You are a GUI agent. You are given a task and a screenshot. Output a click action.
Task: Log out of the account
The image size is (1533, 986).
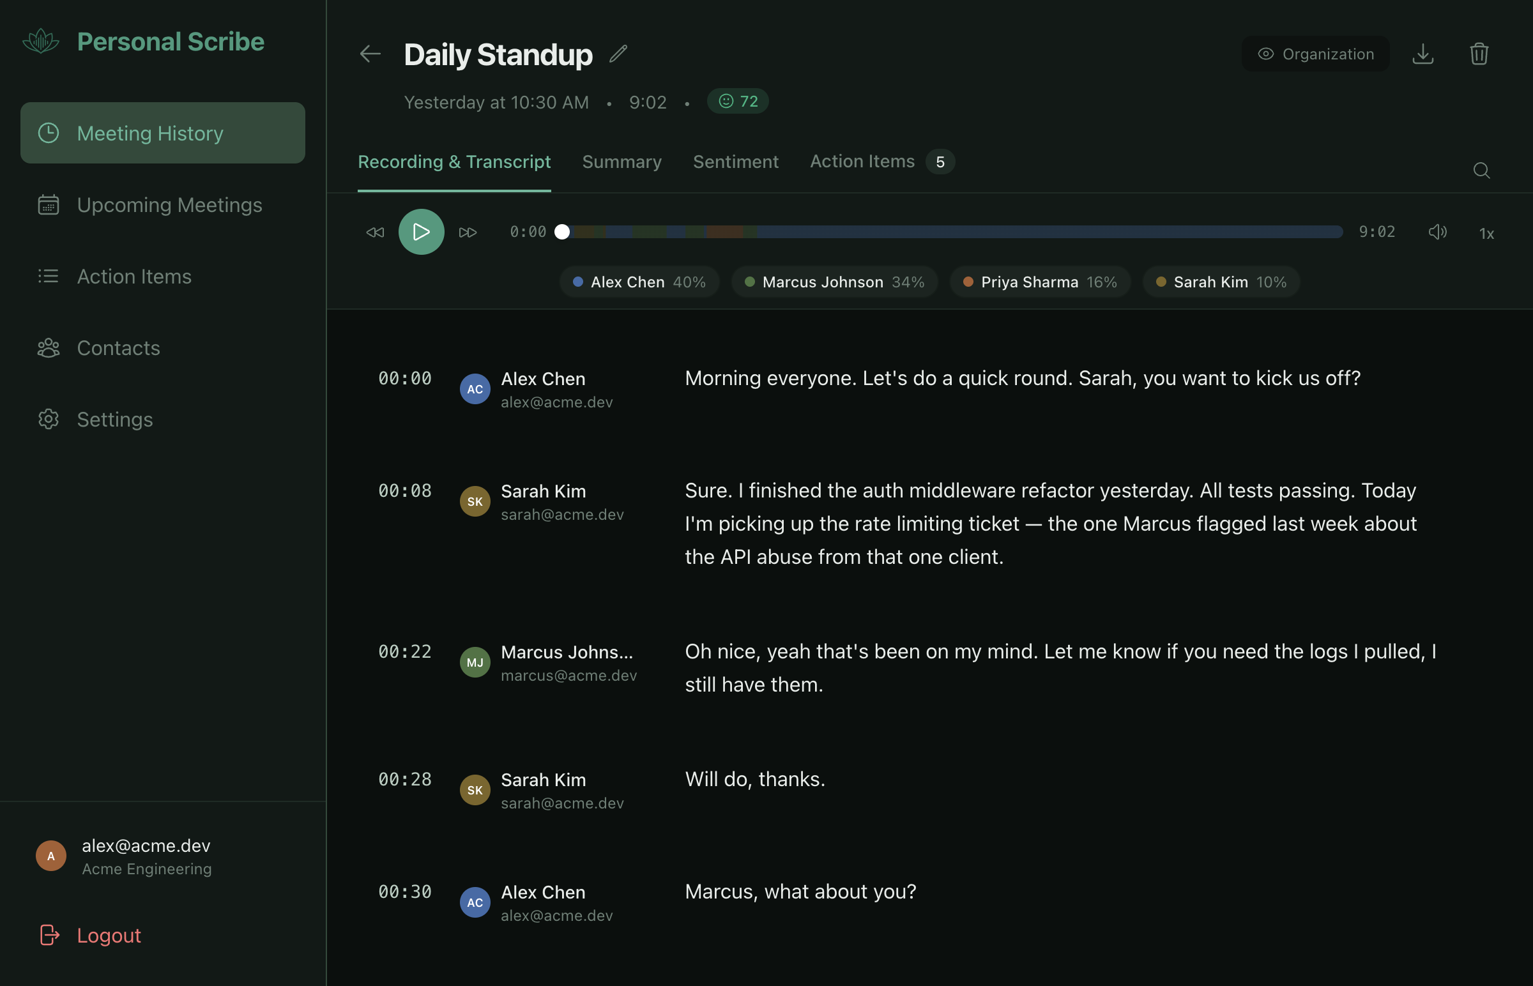click(x=89, y=935)
